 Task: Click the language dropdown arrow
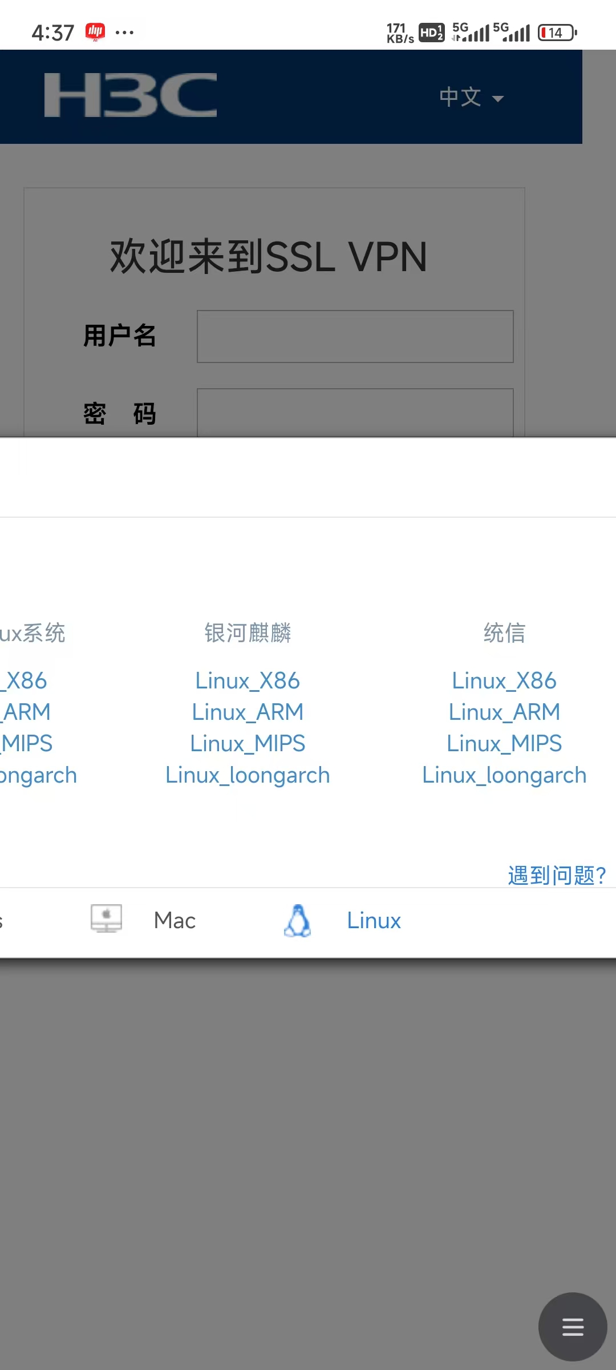click(498, 99)
